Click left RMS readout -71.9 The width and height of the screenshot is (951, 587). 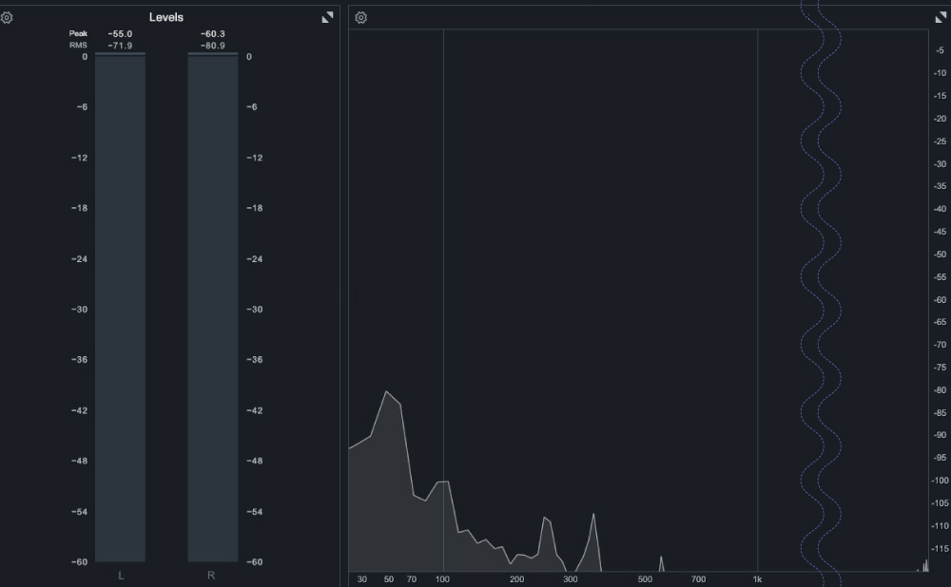[120, 45]
